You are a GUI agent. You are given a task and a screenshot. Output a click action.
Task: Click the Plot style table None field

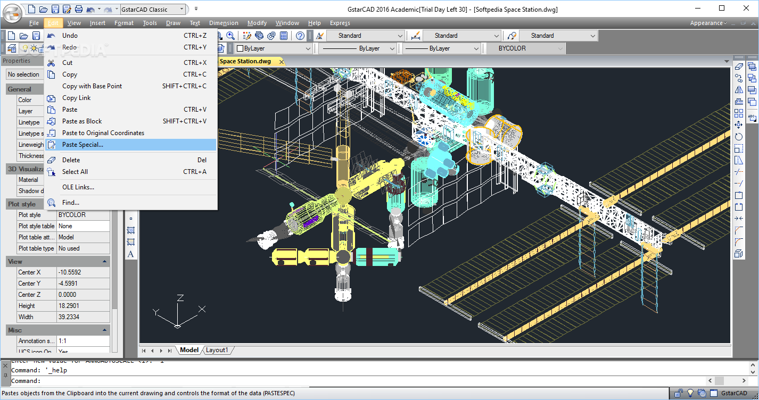click(x=83, y=226)
